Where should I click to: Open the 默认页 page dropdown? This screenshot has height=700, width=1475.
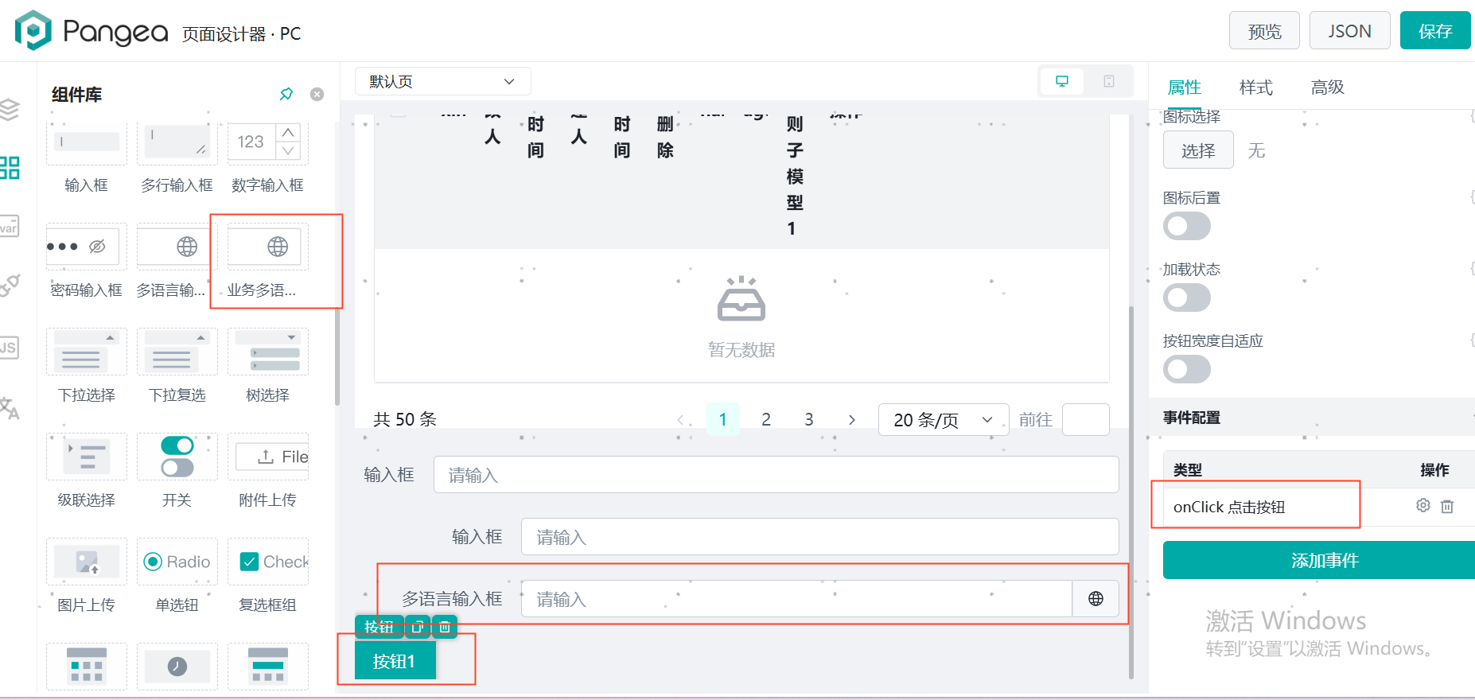[443, 81]
